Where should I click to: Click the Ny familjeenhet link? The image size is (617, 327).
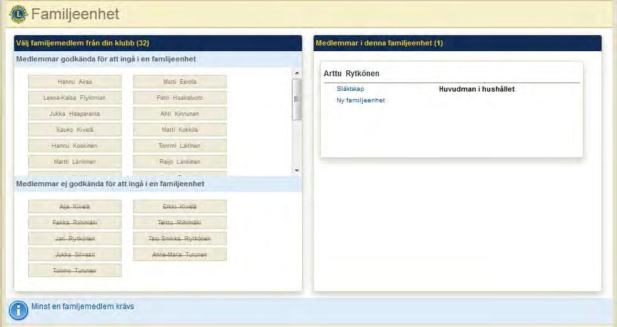[361, 100]
